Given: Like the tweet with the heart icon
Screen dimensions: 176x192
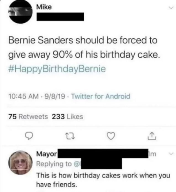Looking at the screenshot, I should click(111, 136).
